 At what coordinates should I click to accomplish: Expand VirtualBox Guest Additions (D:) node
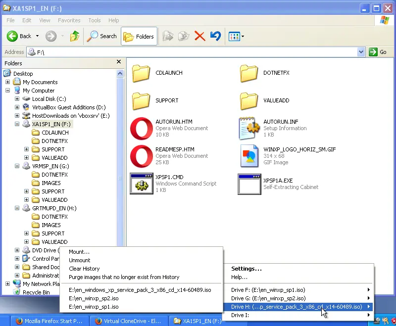[17, 107]
